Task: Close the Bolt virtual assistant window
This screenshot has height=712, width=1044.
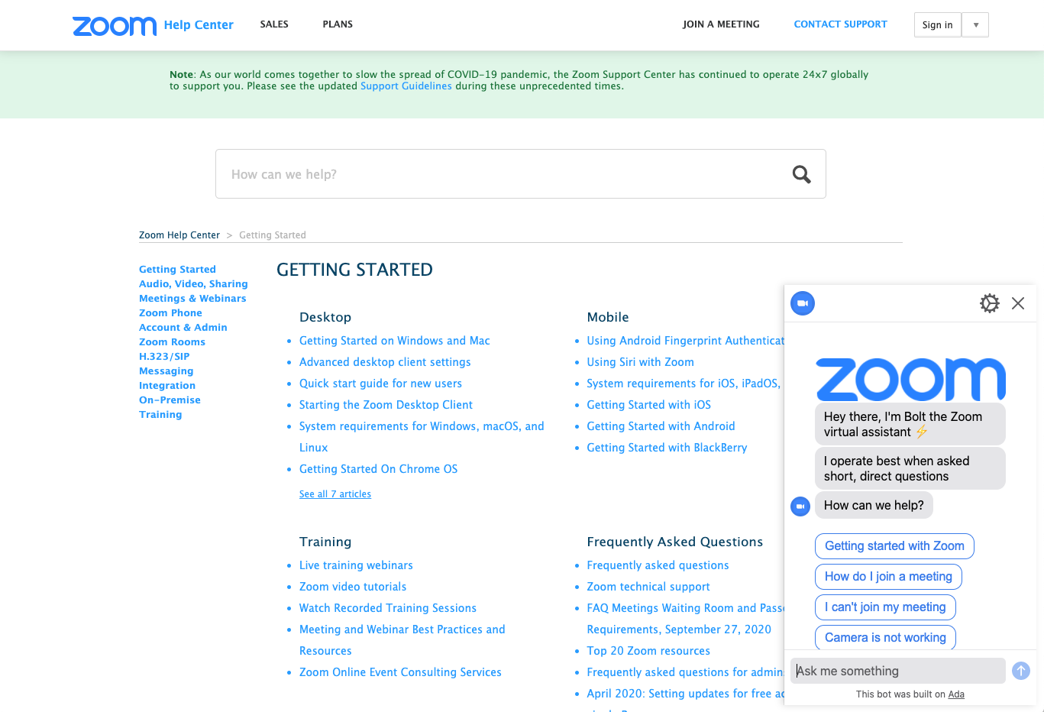Action: point(1018,303)
